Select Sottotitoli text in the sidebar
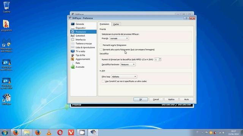 pyautogui.click(x=80, y=36)
